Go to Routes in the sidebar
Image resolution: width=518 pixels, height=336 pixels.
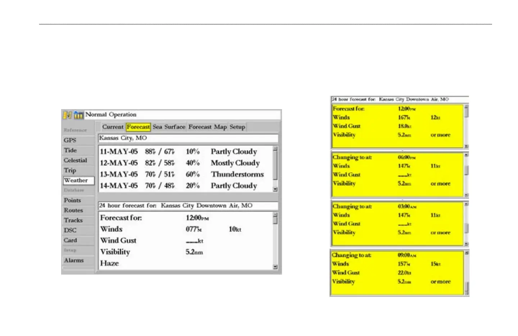pos(78,210)
